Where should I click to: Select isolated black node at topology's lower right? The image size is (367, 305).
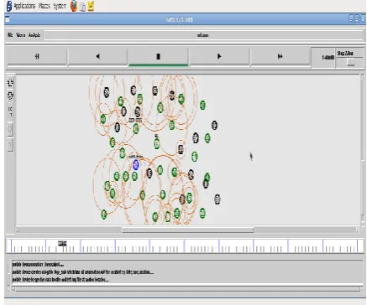point(218,199)
